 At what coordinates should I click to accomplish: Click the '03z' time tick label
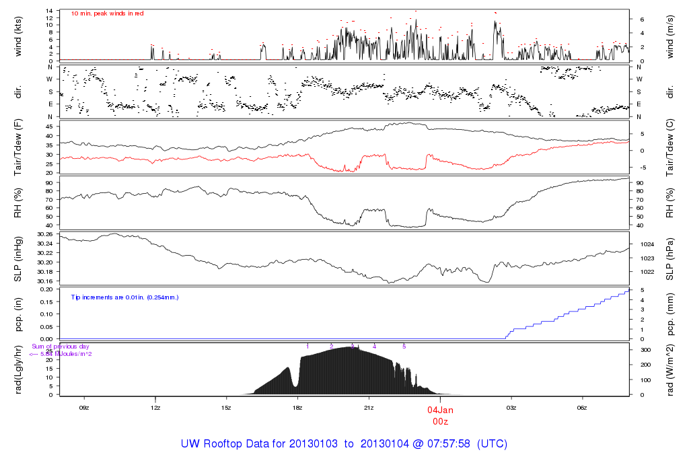pyautogui.click(x=511, y=408)
